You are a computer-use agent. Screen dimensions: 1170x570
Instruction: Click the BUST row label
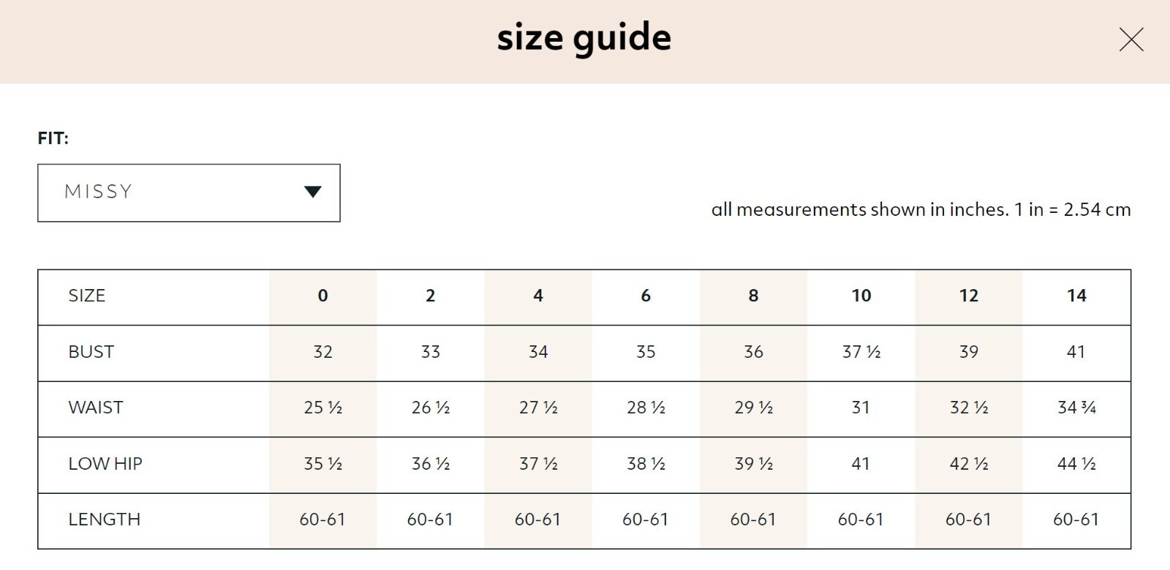coord(91,352)
